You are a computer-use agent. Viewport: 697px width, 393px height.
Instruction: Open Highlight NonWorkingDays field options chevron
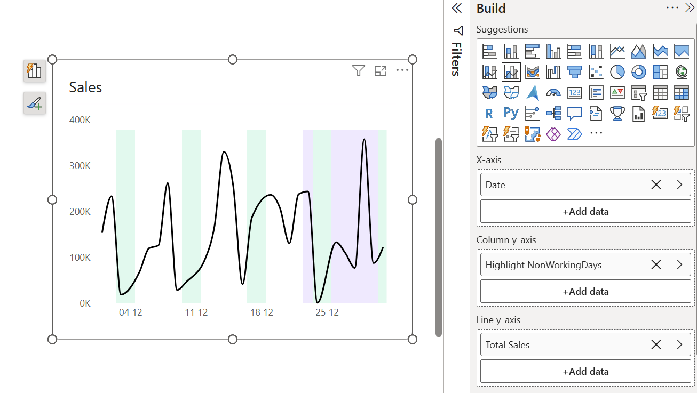click(679, 264)
